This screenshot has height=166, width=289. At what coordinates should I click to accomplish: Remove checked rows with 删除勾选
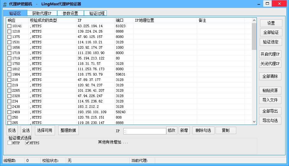pyautogui.click(x=203, y=131)
